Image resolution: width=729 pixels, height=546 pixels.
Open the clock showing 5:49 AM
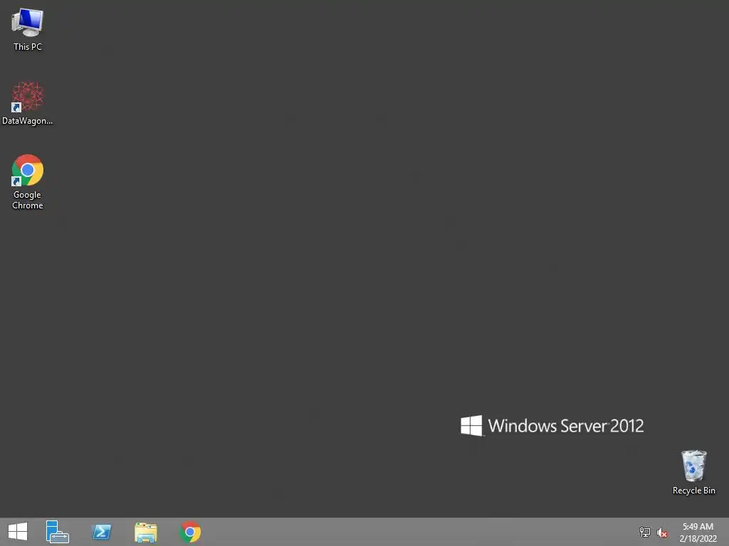coord(698,532)
